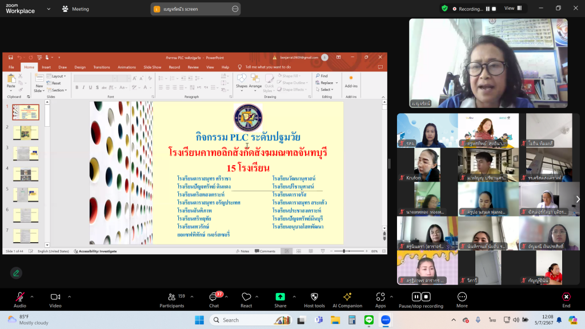The height and width of the screenshot is (329, 585).
Task: Click the More options ellipsis icon
Action: [x=462, y=297]
